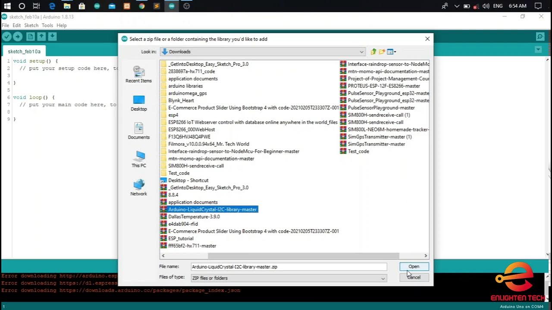The width and height of the screenshot is (552, 310).
Task: Select Desktop - Shortcut item
Action: pyautogui.click(x=184, y=180)
